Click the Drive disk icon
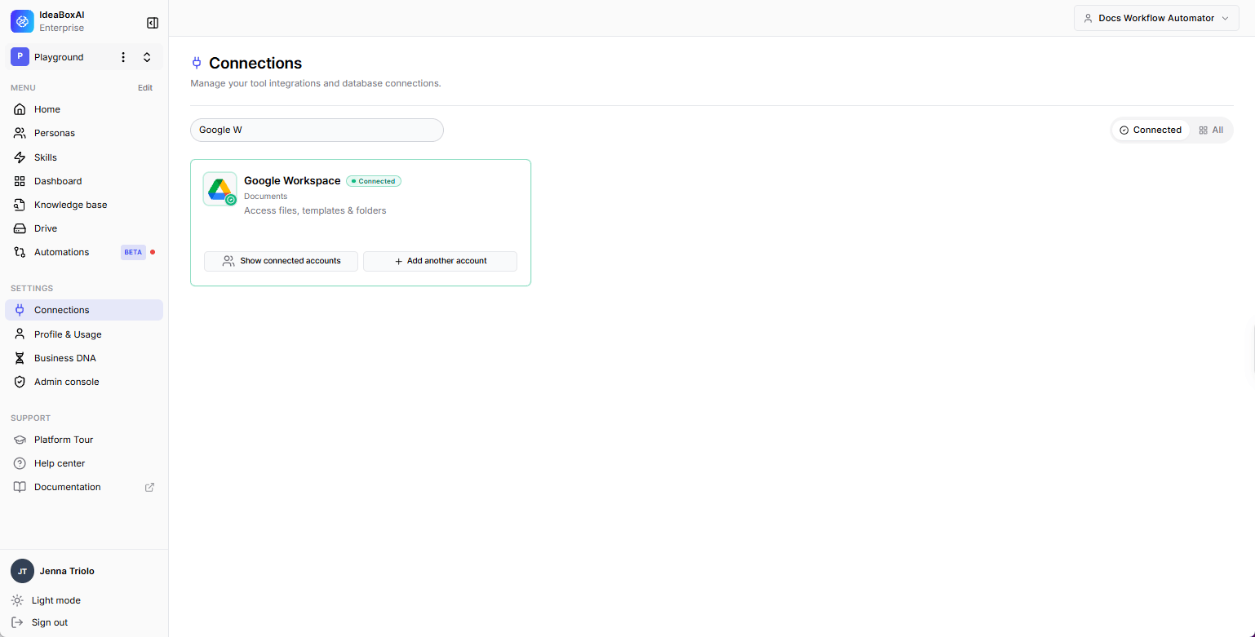Image resolution: width=1255 pixels, height=637 pixels. click(20, 228)
